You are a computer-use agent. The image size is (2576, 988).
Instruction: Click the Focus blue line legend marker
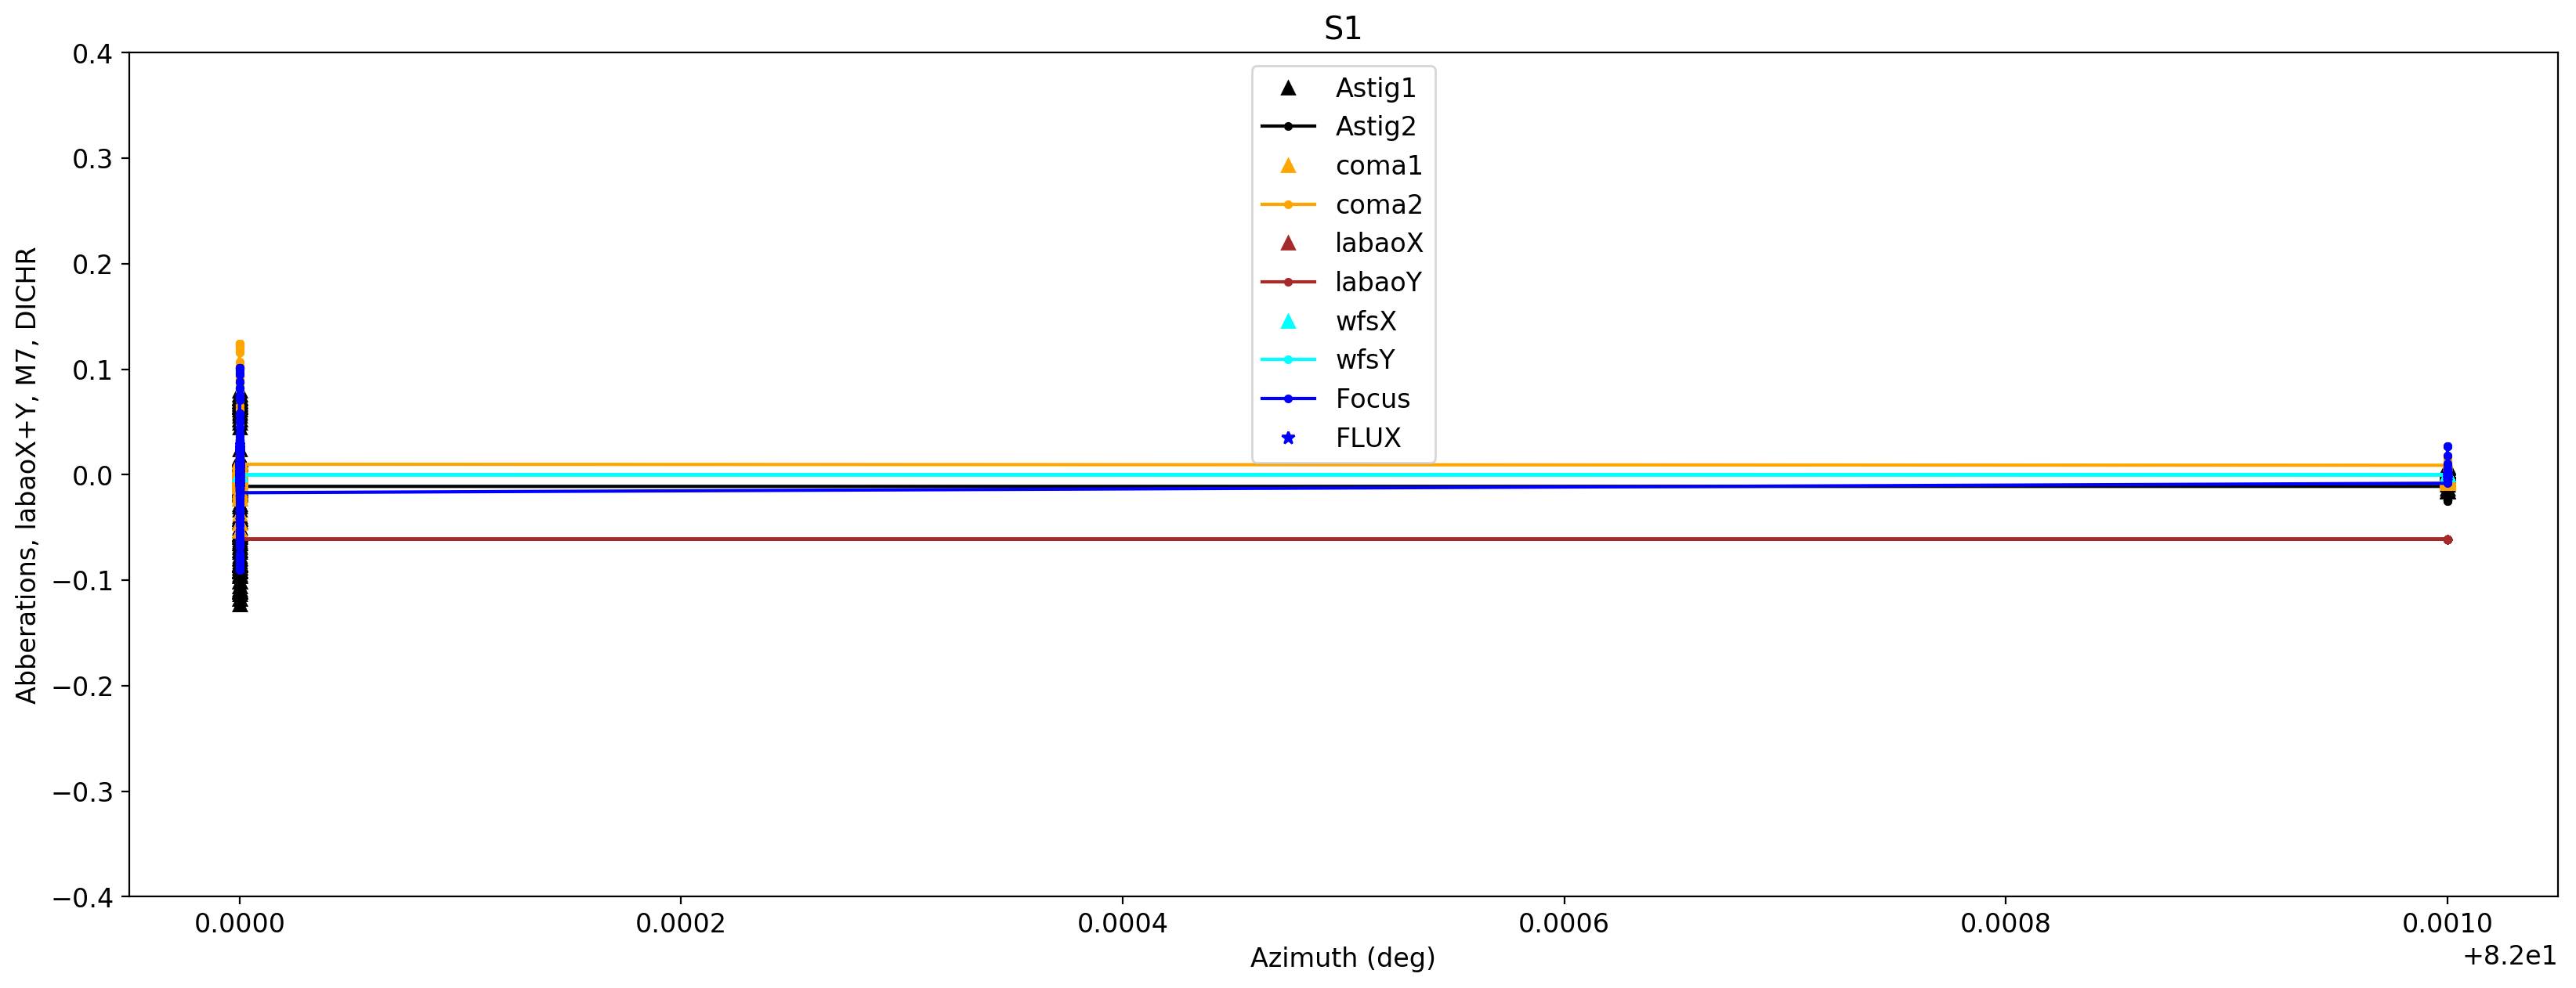tap(1288, 399)
